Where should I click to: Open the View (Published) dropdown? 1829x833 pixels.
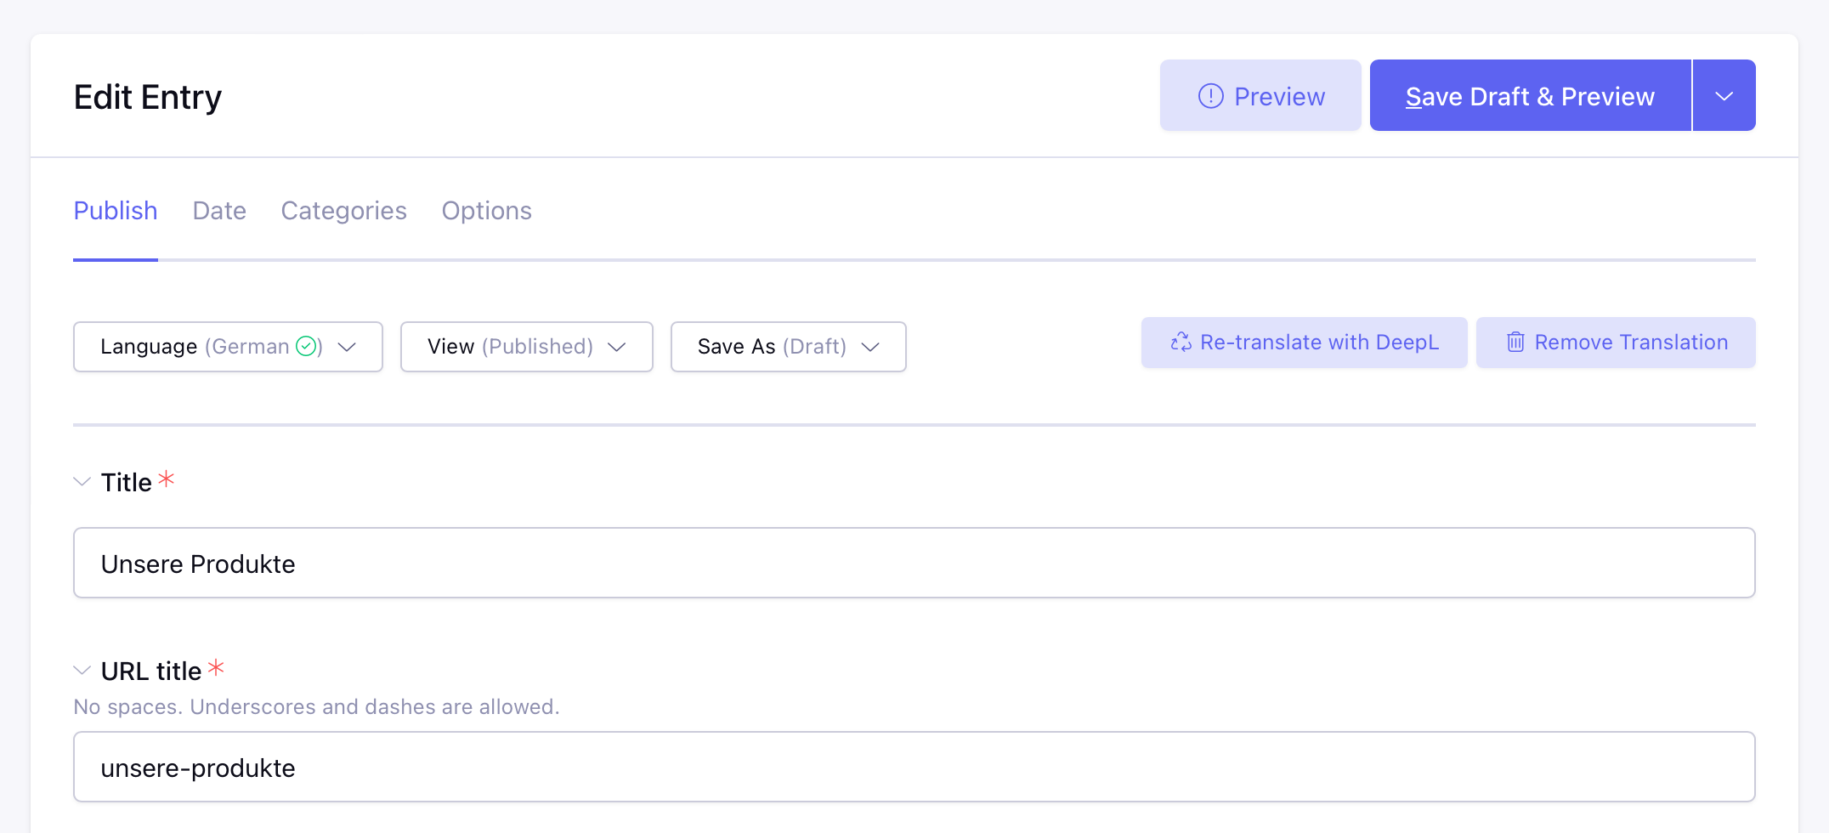click(527, 347)
